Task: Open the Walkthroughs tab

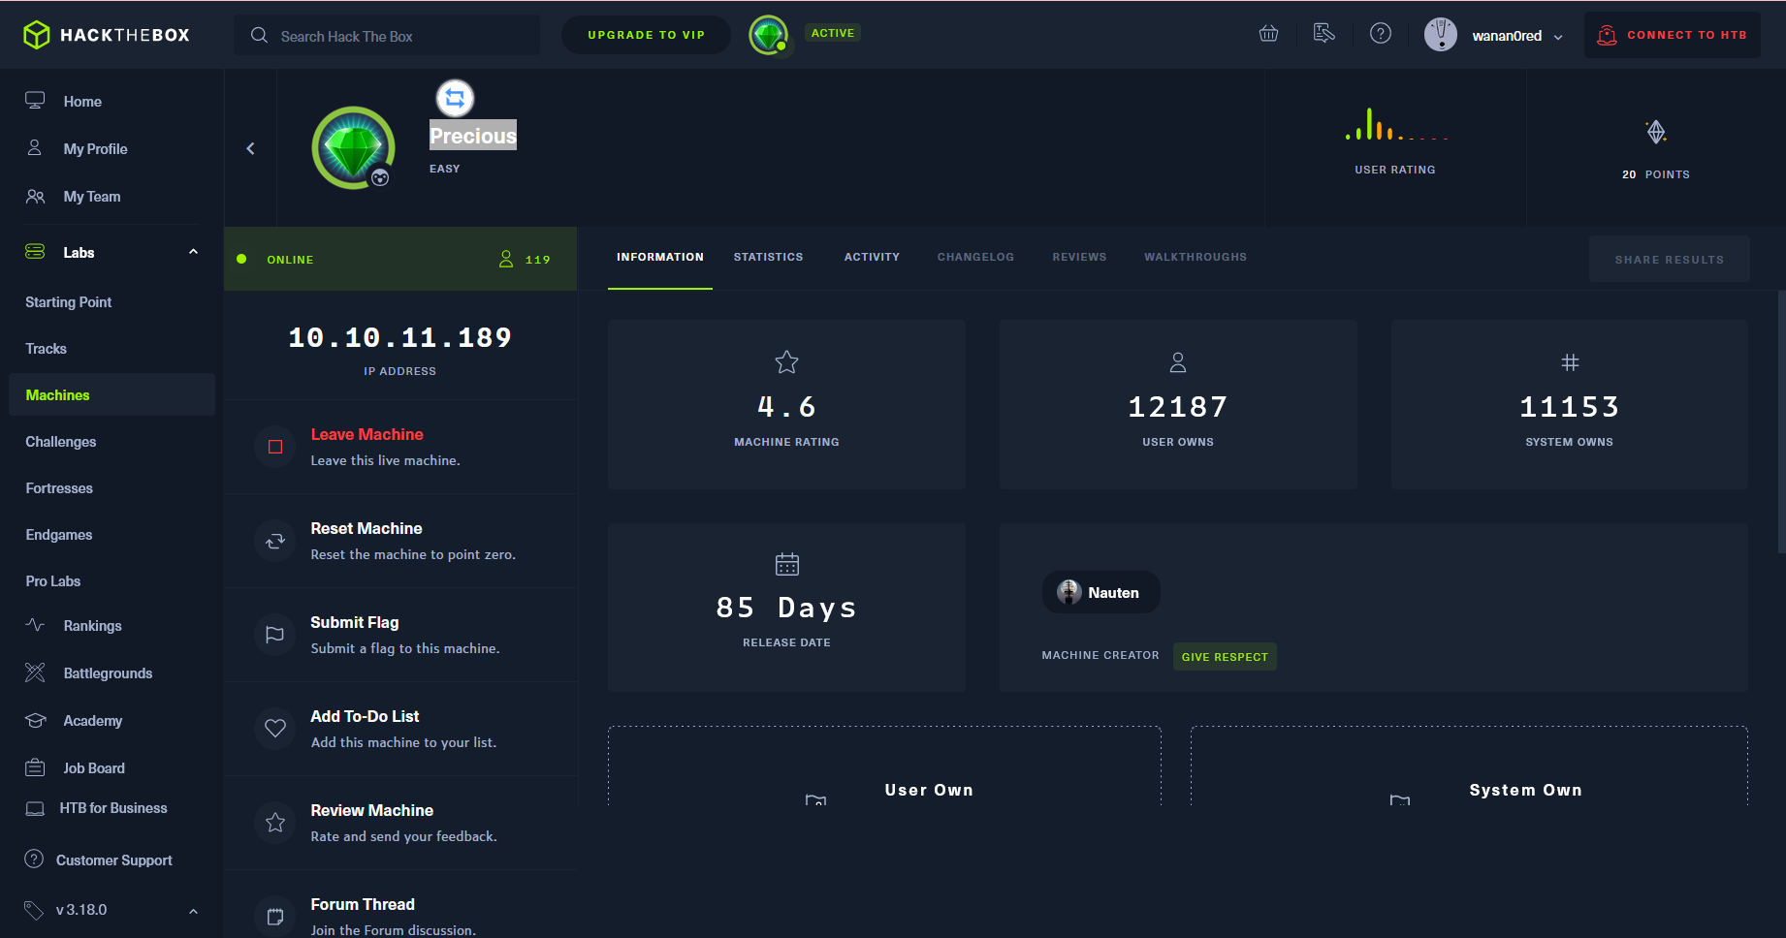Action: click(1196, 257)
